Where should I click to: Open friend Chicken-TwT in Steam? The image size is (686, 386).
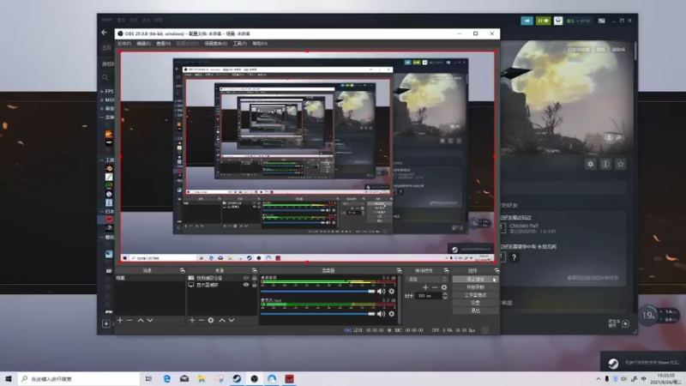point(524,226)
